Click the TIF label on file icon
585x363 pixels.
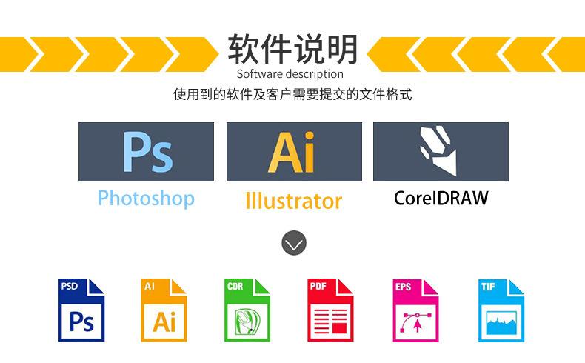pyautogui.click(x=488, y=287)
